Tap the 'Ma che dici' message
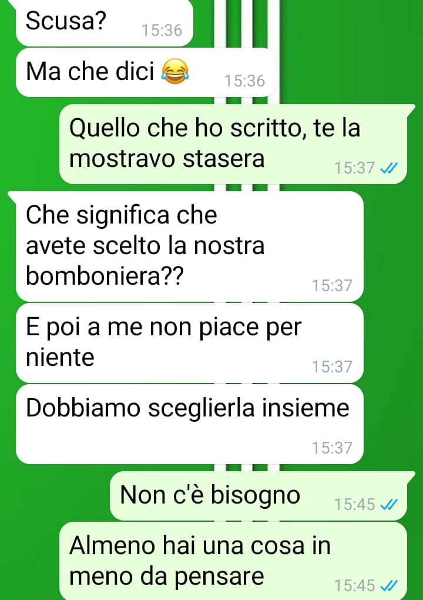 tap(146, 72)
